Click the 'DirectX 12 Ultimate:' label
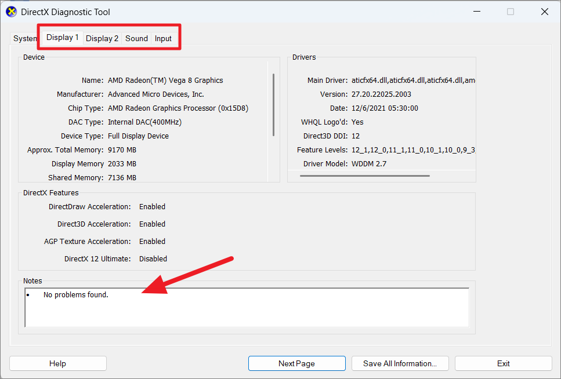This screenshot has width=561, height=379. pos(97,258)
